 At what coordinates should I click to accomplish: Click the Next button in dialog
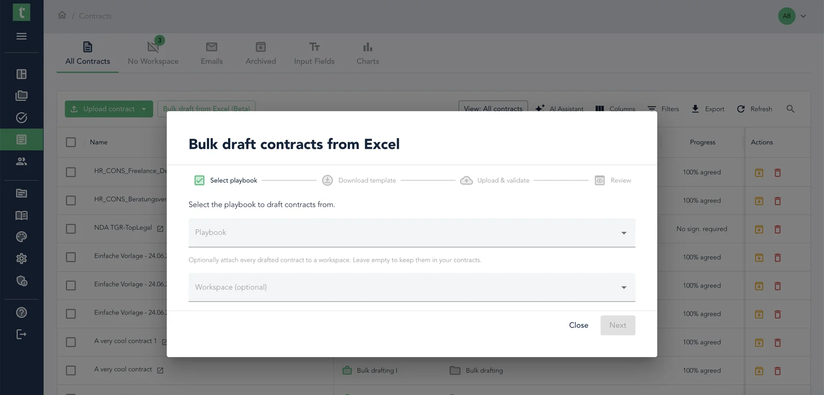pyautogui.click(x=617, y=325)
